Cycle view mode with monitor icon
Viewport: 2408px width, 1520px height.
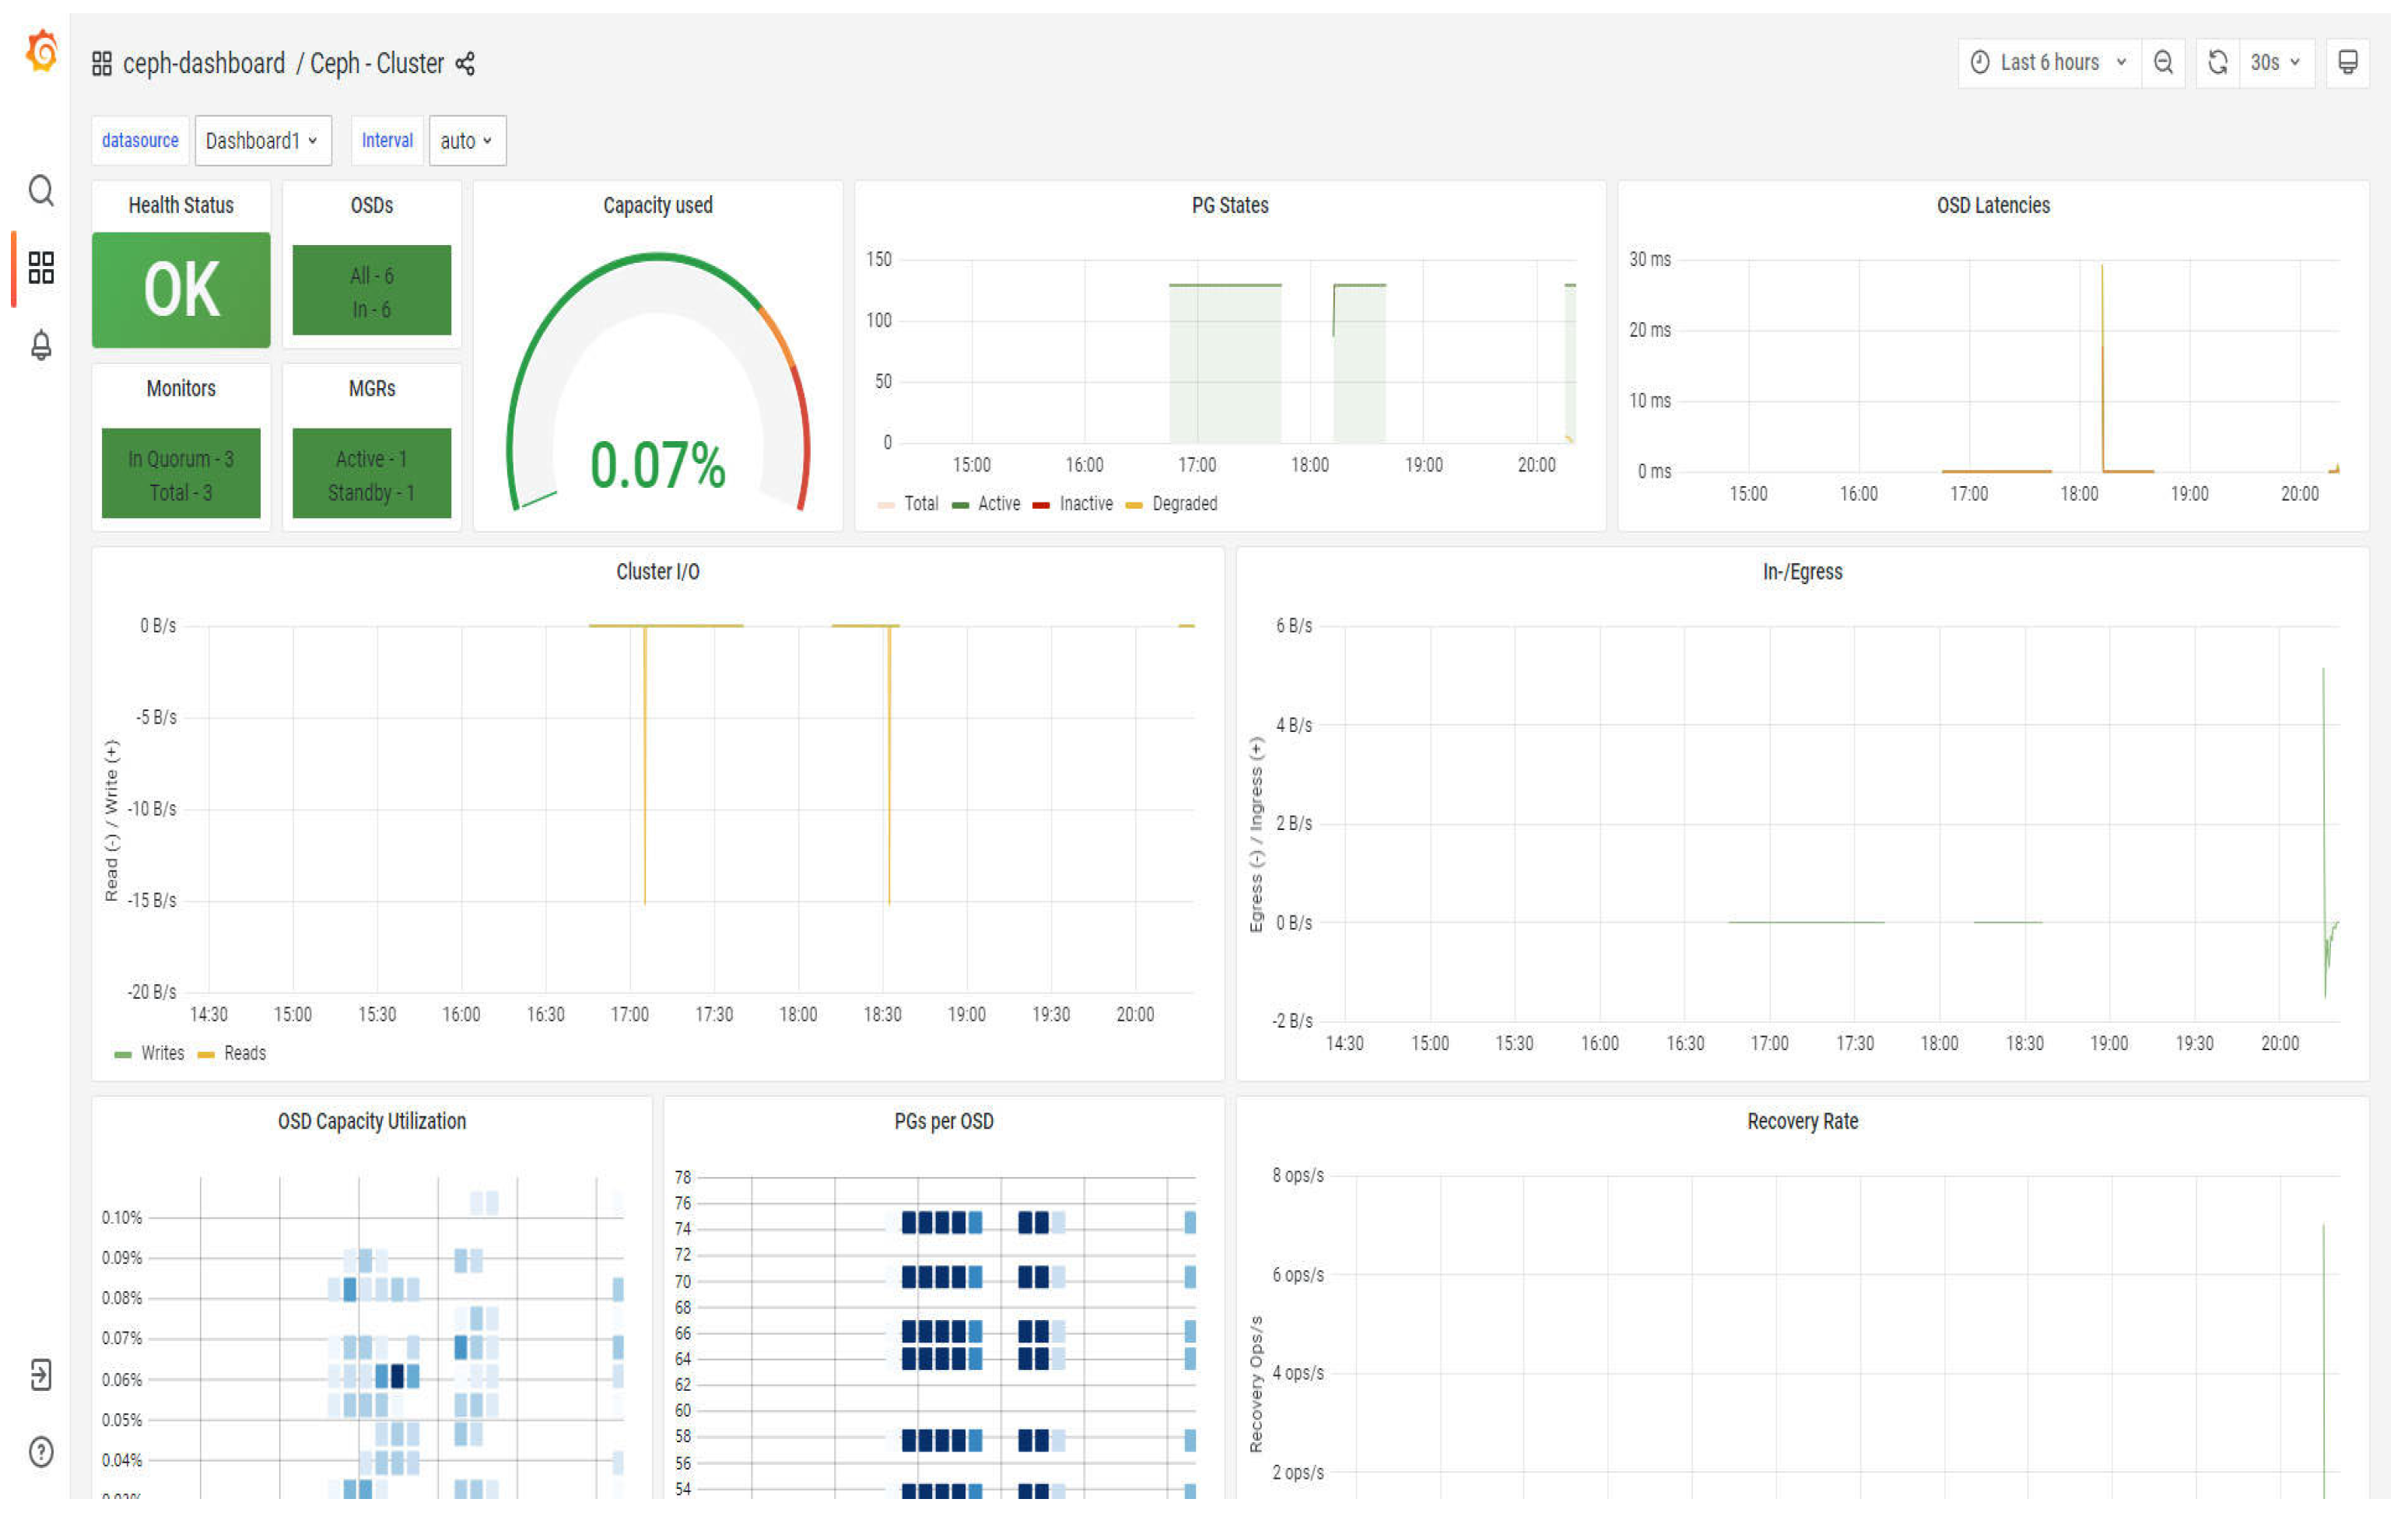[2347, 63]
